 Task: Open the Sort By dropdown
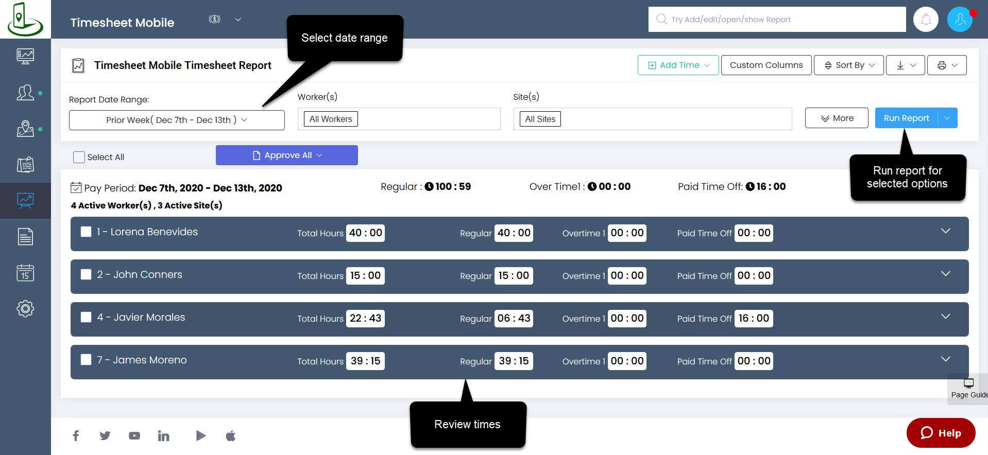click(849, 65)
